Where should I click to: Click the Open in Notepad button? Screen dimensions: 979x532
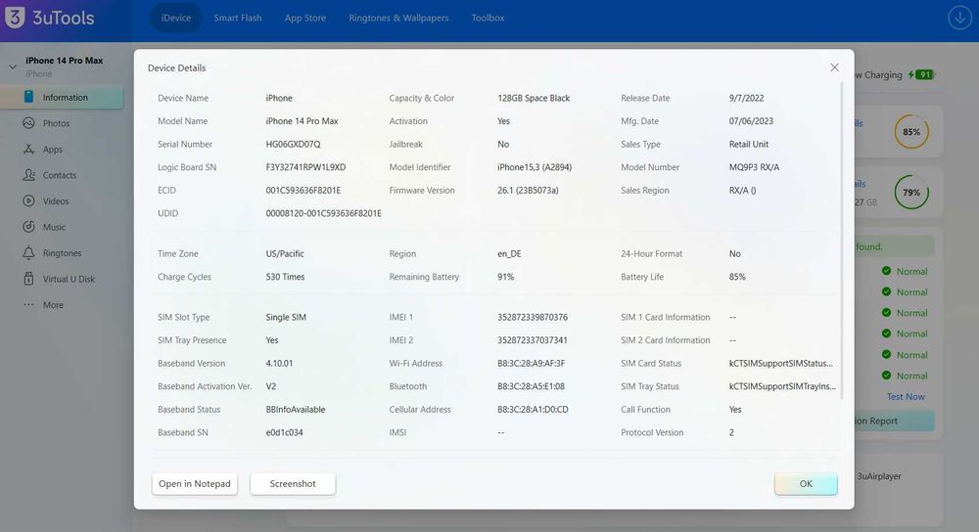194,483
